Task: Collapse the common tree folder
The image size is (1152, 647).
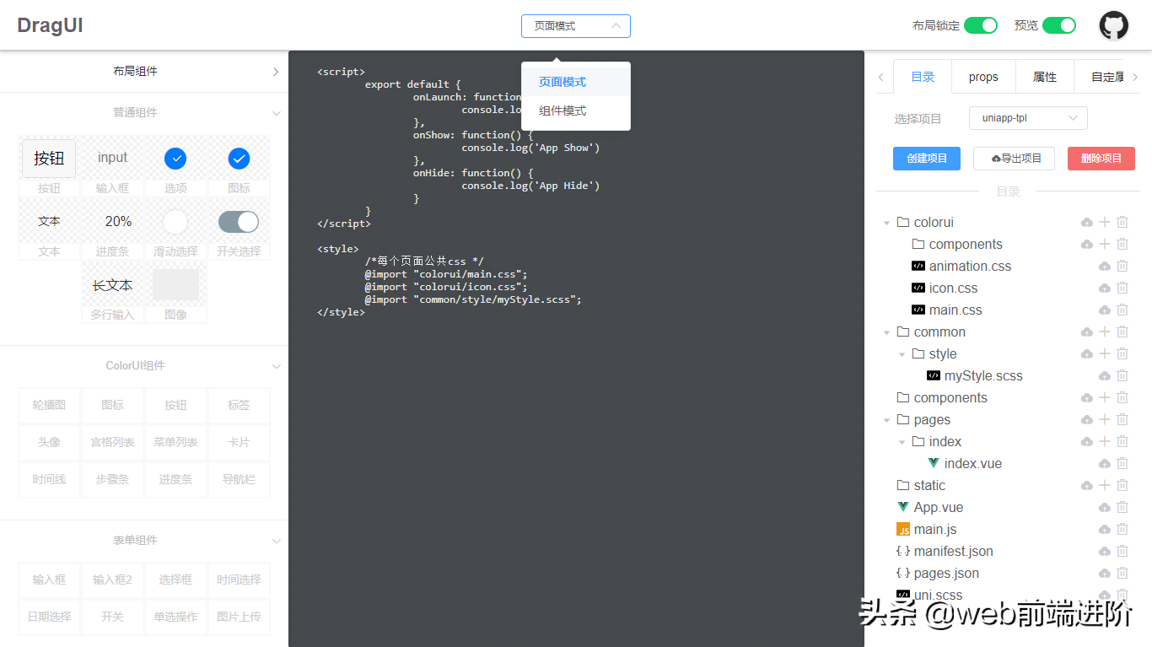Action: pos(886,332)
